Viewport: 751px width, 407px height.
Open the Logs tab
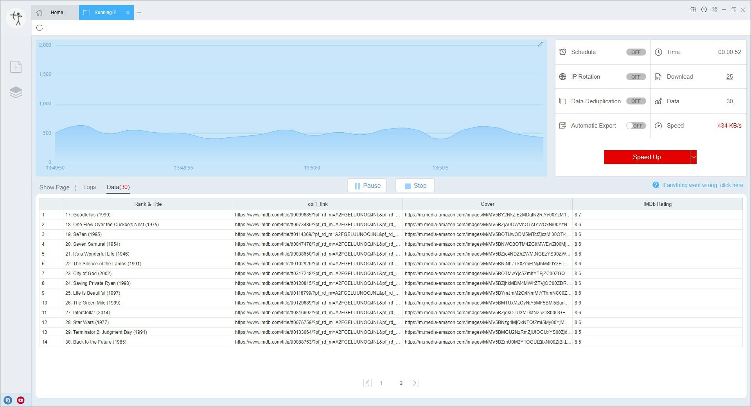click(x=90, y=187)
